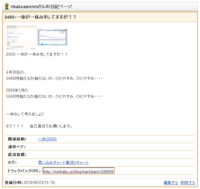200x189 pixels.
Task: Focus the トラックバックURL input field
Action: [78, 171]
